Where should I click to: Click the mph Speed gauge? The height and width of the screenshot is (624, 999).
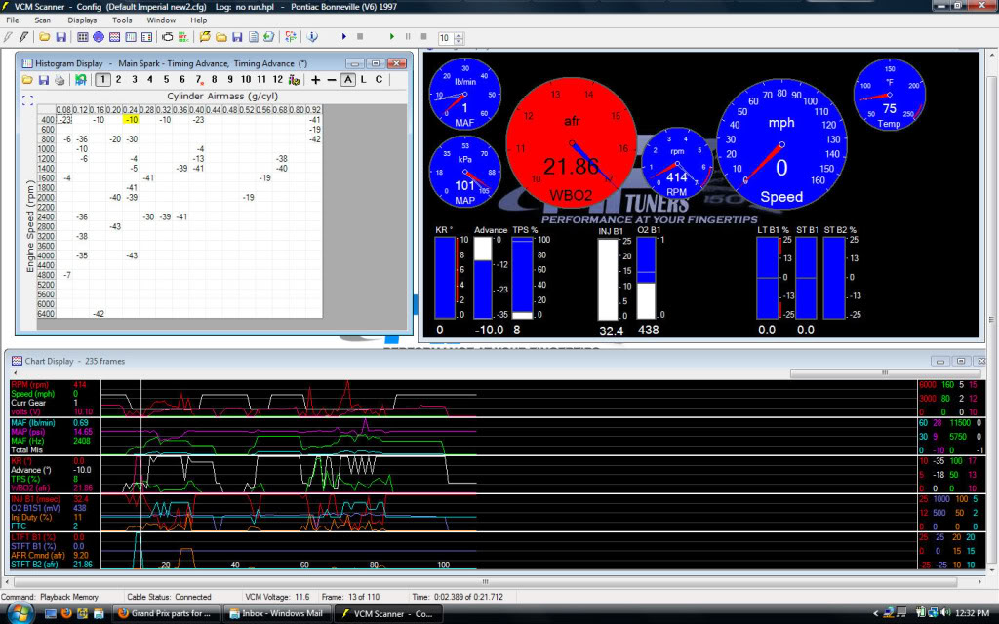point(781,143)
